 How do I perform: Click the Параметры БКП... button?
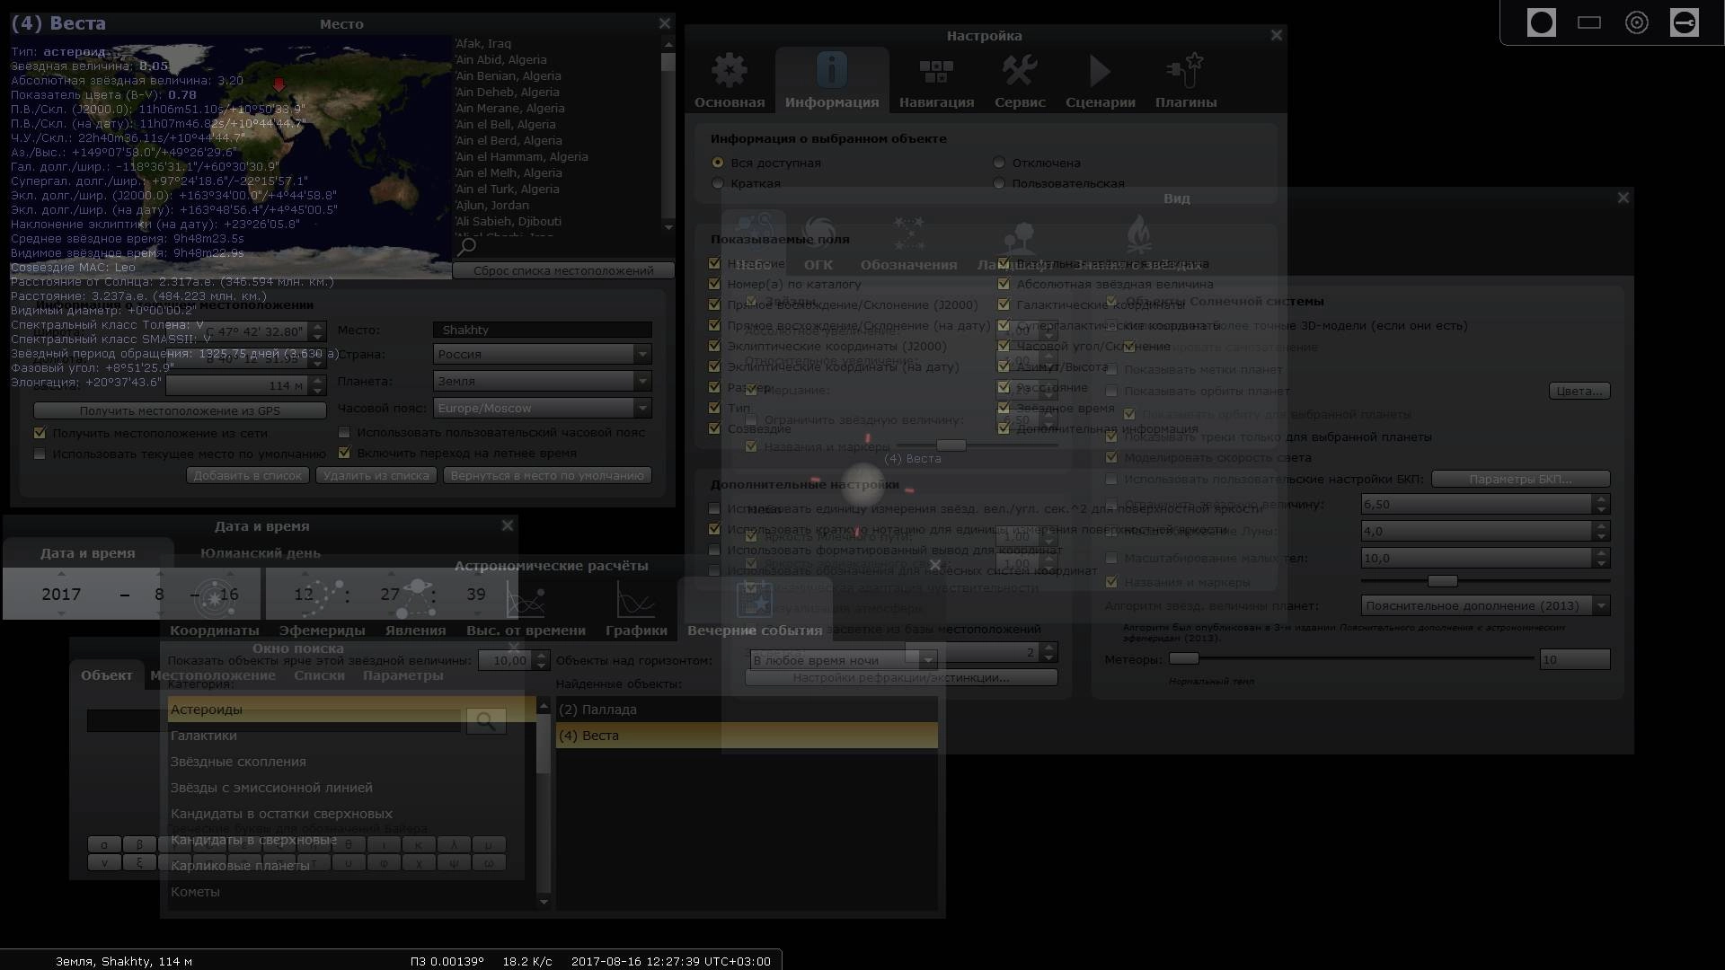click(1520, 479)
